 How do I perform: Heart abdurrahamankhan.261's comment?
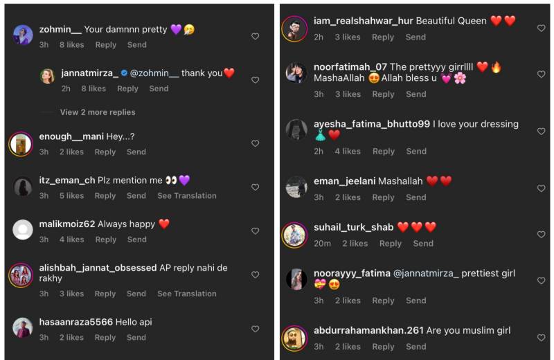(541, 338)
